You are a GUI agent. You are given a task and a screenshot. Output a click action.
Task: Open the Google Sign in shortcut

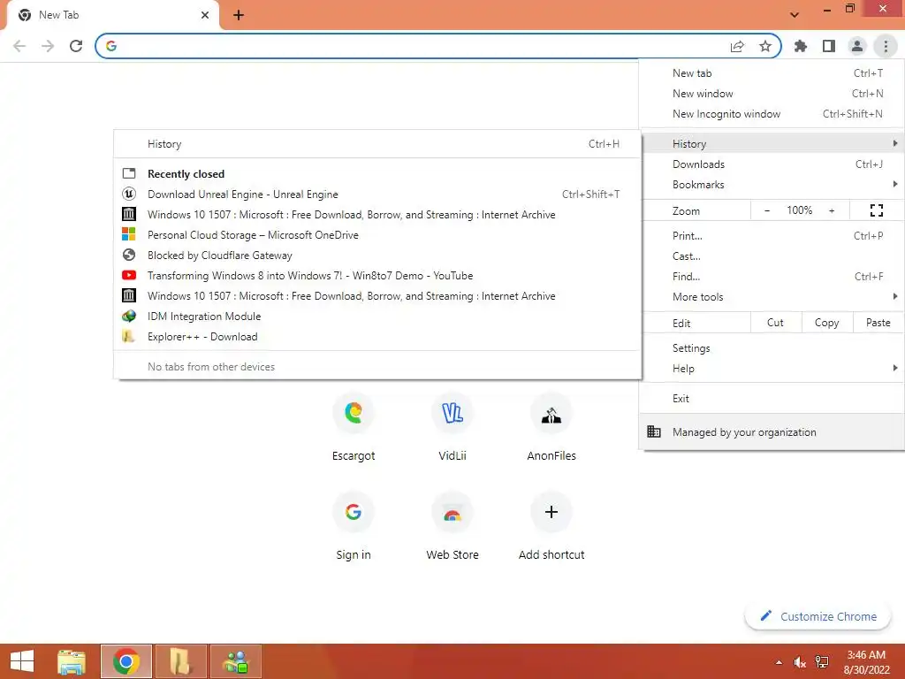[x=354, y=512]
